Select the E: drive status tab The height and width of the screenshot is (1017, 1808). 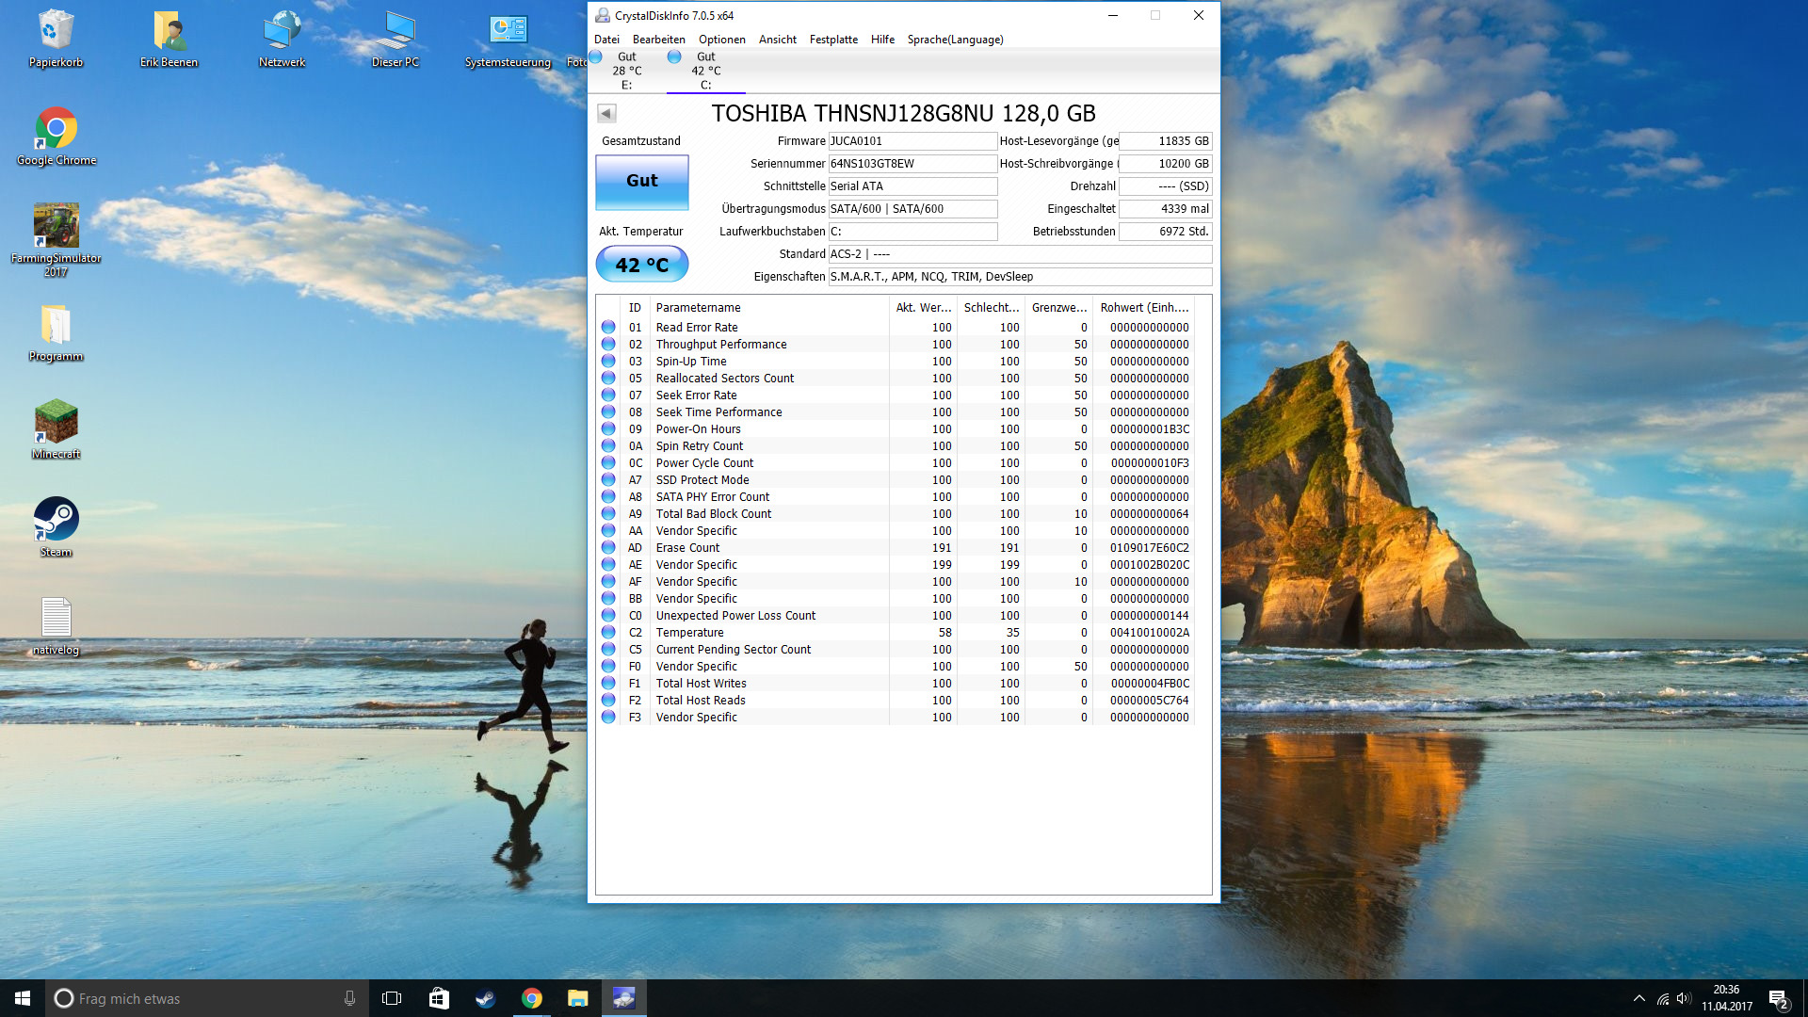coord(626,71)
